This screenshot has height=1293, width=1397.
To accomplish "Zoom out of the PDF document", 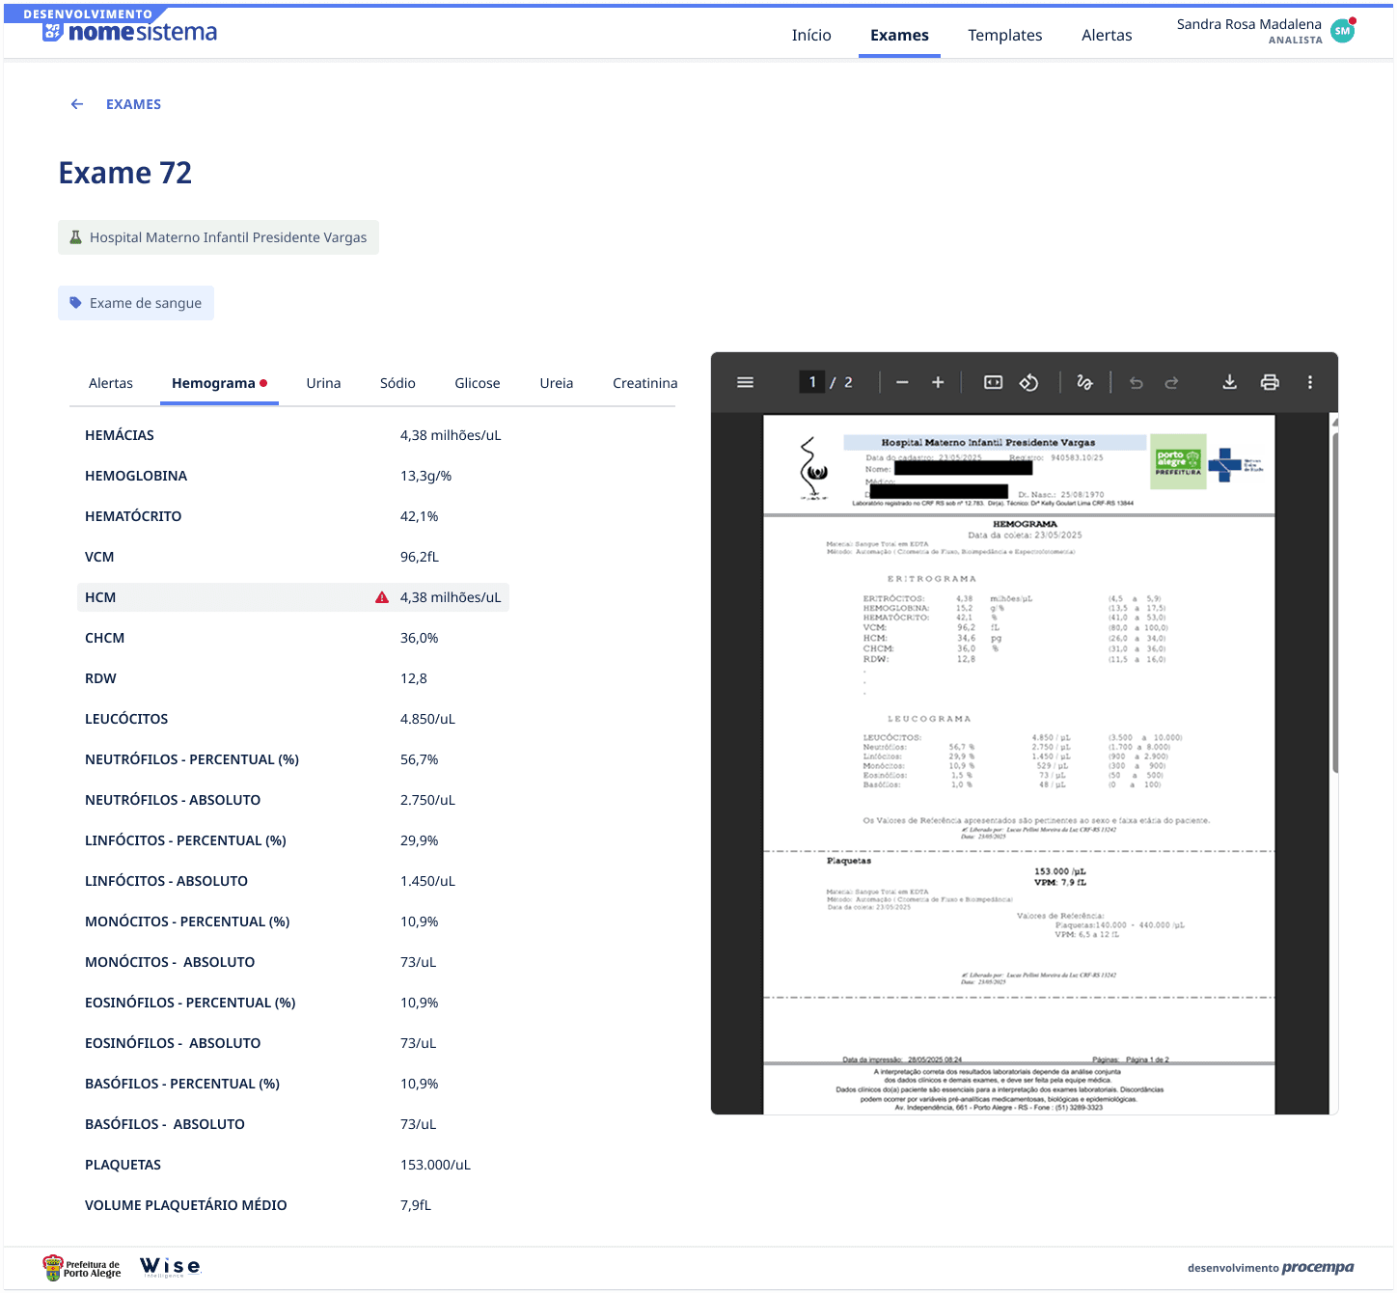I will coord(901,381).
